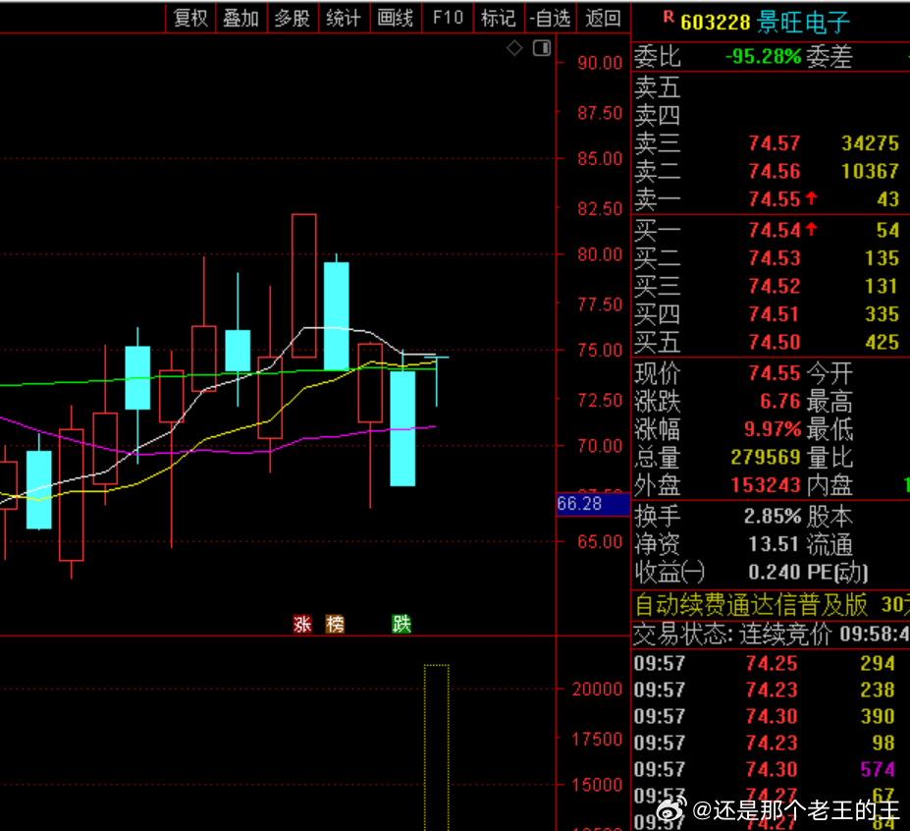910x831 pixels.
Task: Click the 返回 back button
Action: click(x=603, y=18)
